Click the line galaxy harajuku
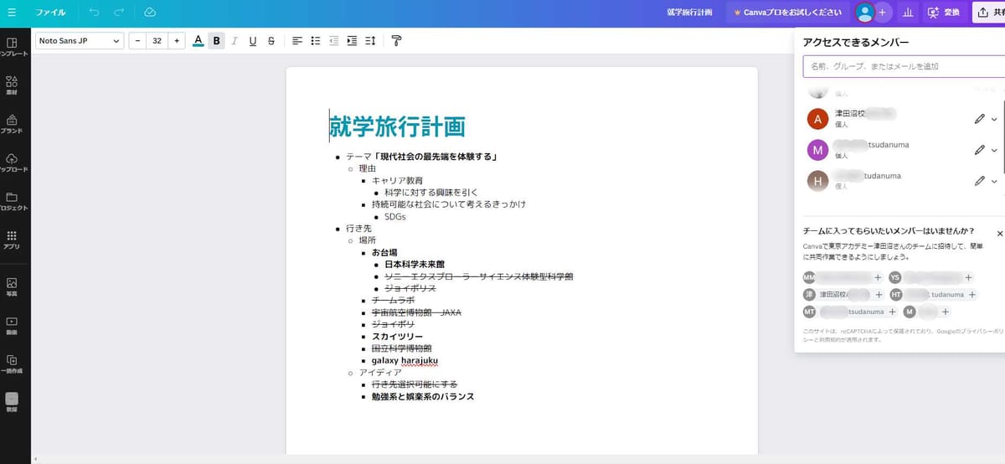1005x464 pixels. [405, 361]
